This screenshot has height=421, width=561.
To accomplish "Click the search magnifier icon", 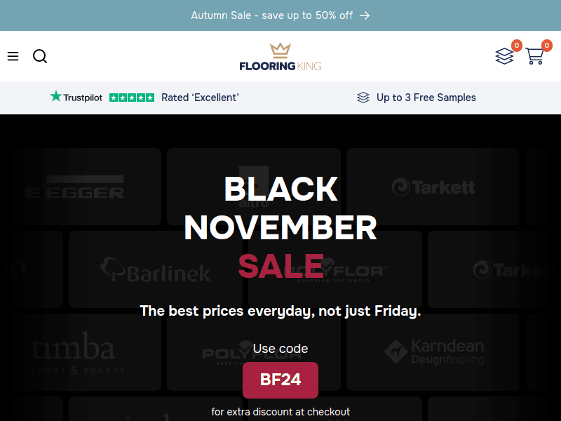I will click(x=40, y=56).
